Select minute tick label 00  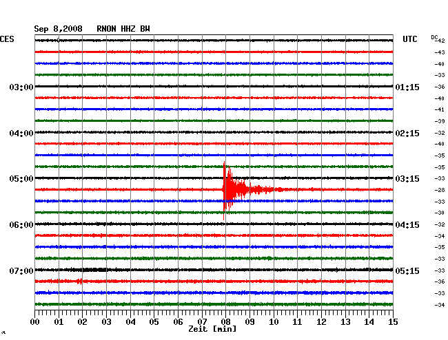tap(35, 321)
